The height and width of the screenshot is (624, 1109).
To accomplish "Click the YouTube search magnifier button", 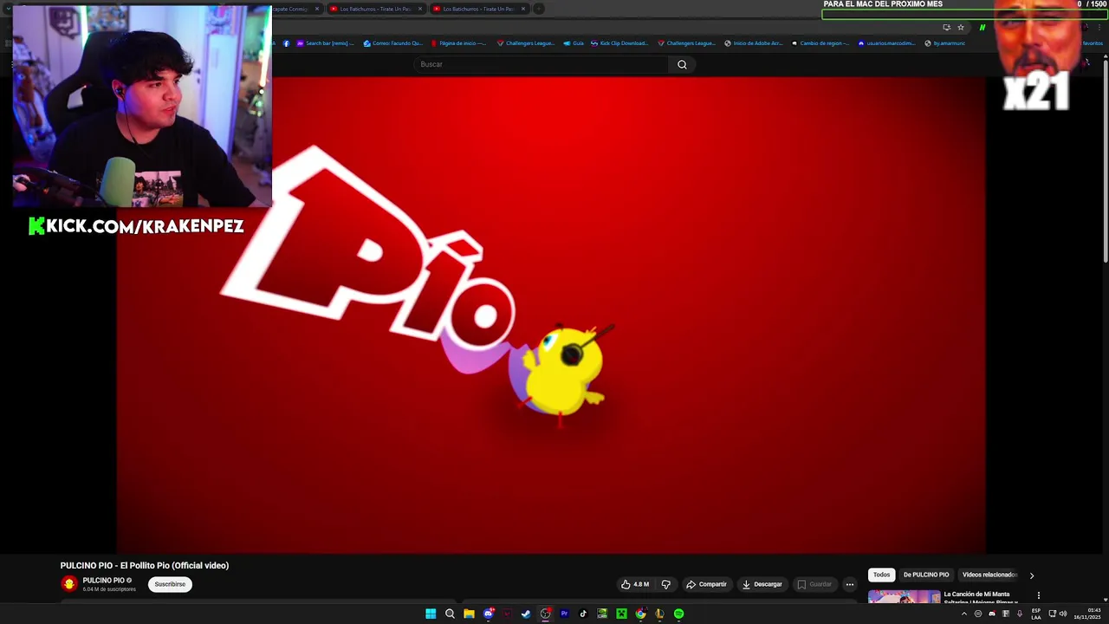I will pyautogui.click(x=682, y=64).
